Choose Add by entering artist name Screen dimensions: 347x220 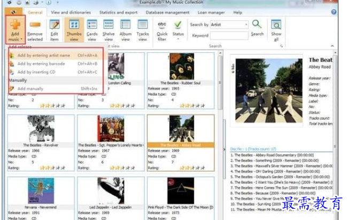click(56, 56)
